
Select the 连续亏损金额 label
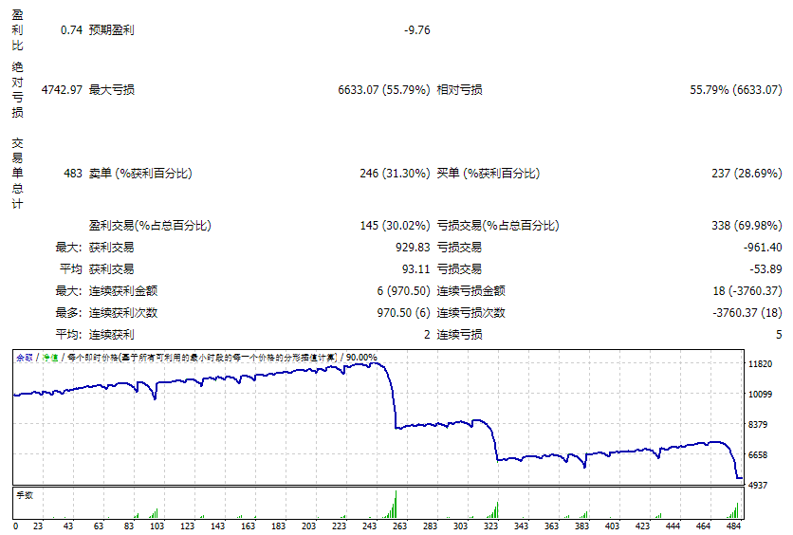pos(470,291)
